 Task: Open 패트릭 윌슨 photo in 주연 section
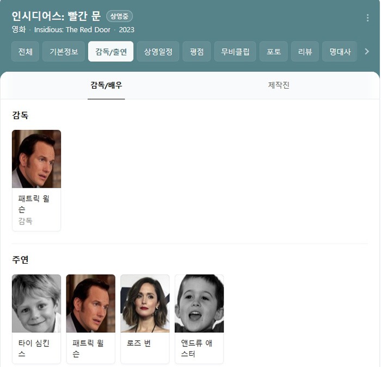pyautogui.click(x=91, y=303)
